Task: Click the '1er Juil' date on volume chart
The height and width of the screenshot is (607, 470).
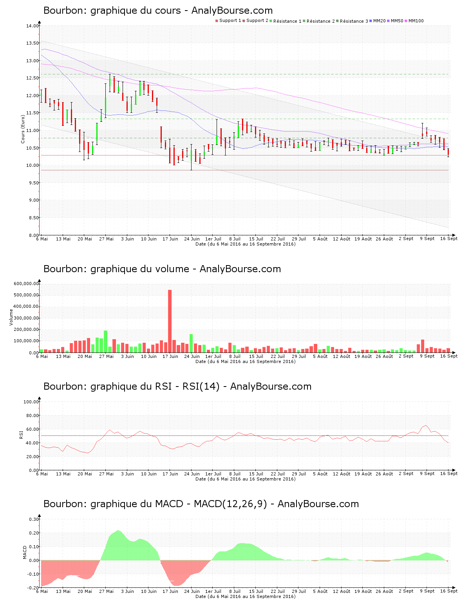Action: click(x=213, y=356)
